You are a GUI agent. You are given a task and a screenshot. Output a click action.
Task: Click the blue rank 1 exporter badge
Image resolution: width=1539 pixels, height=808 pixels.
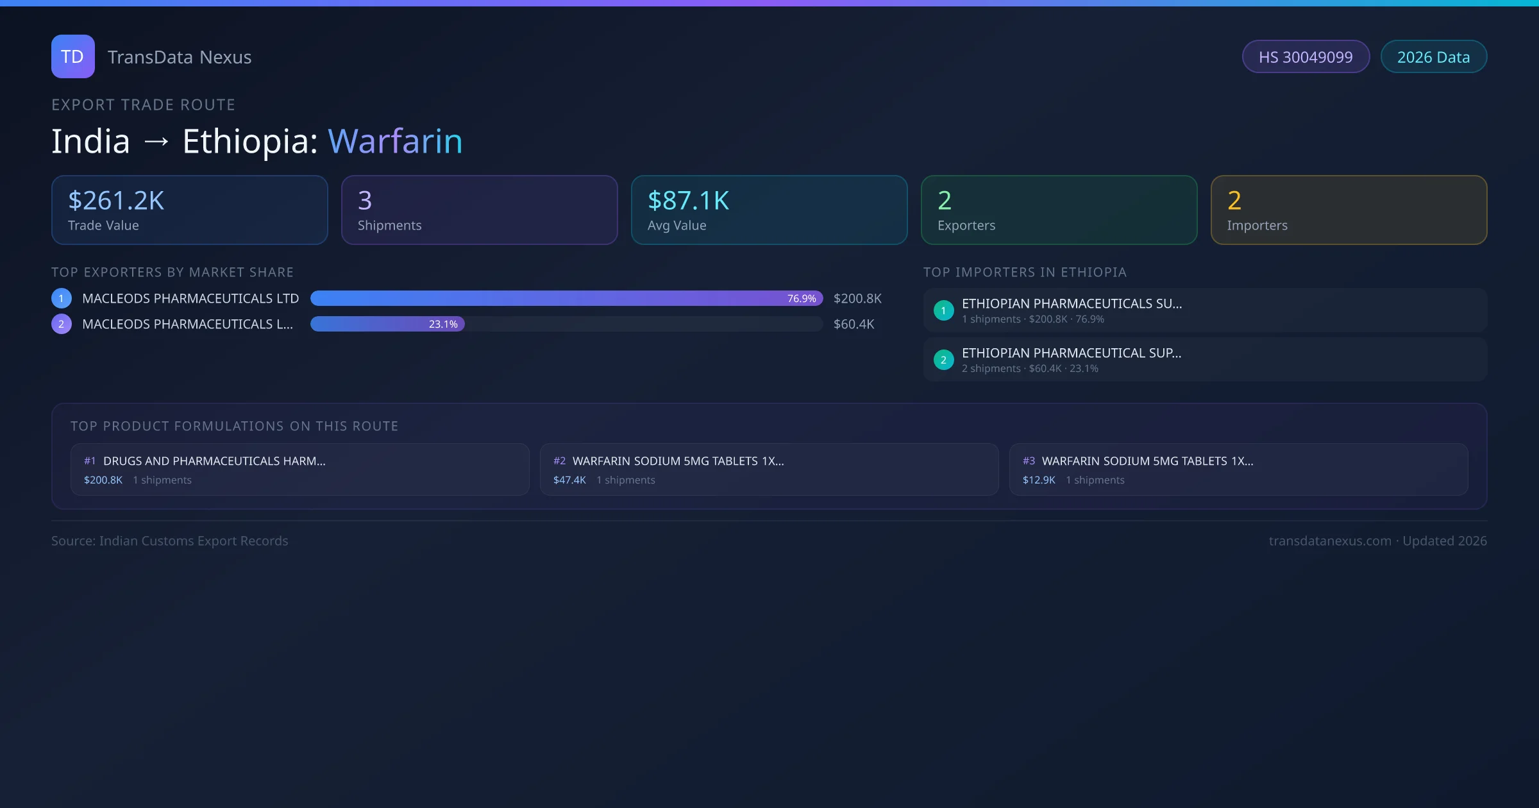click(x=62, y=298)
